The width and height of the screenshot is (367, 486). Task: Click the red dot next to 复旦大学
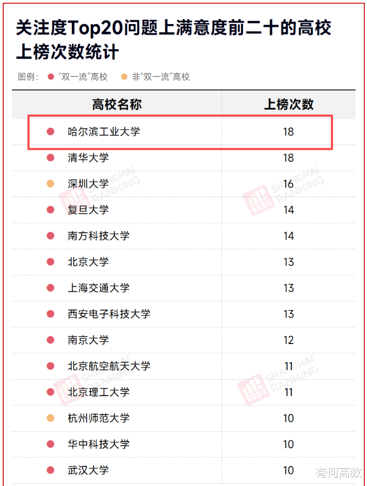(50, 210)
